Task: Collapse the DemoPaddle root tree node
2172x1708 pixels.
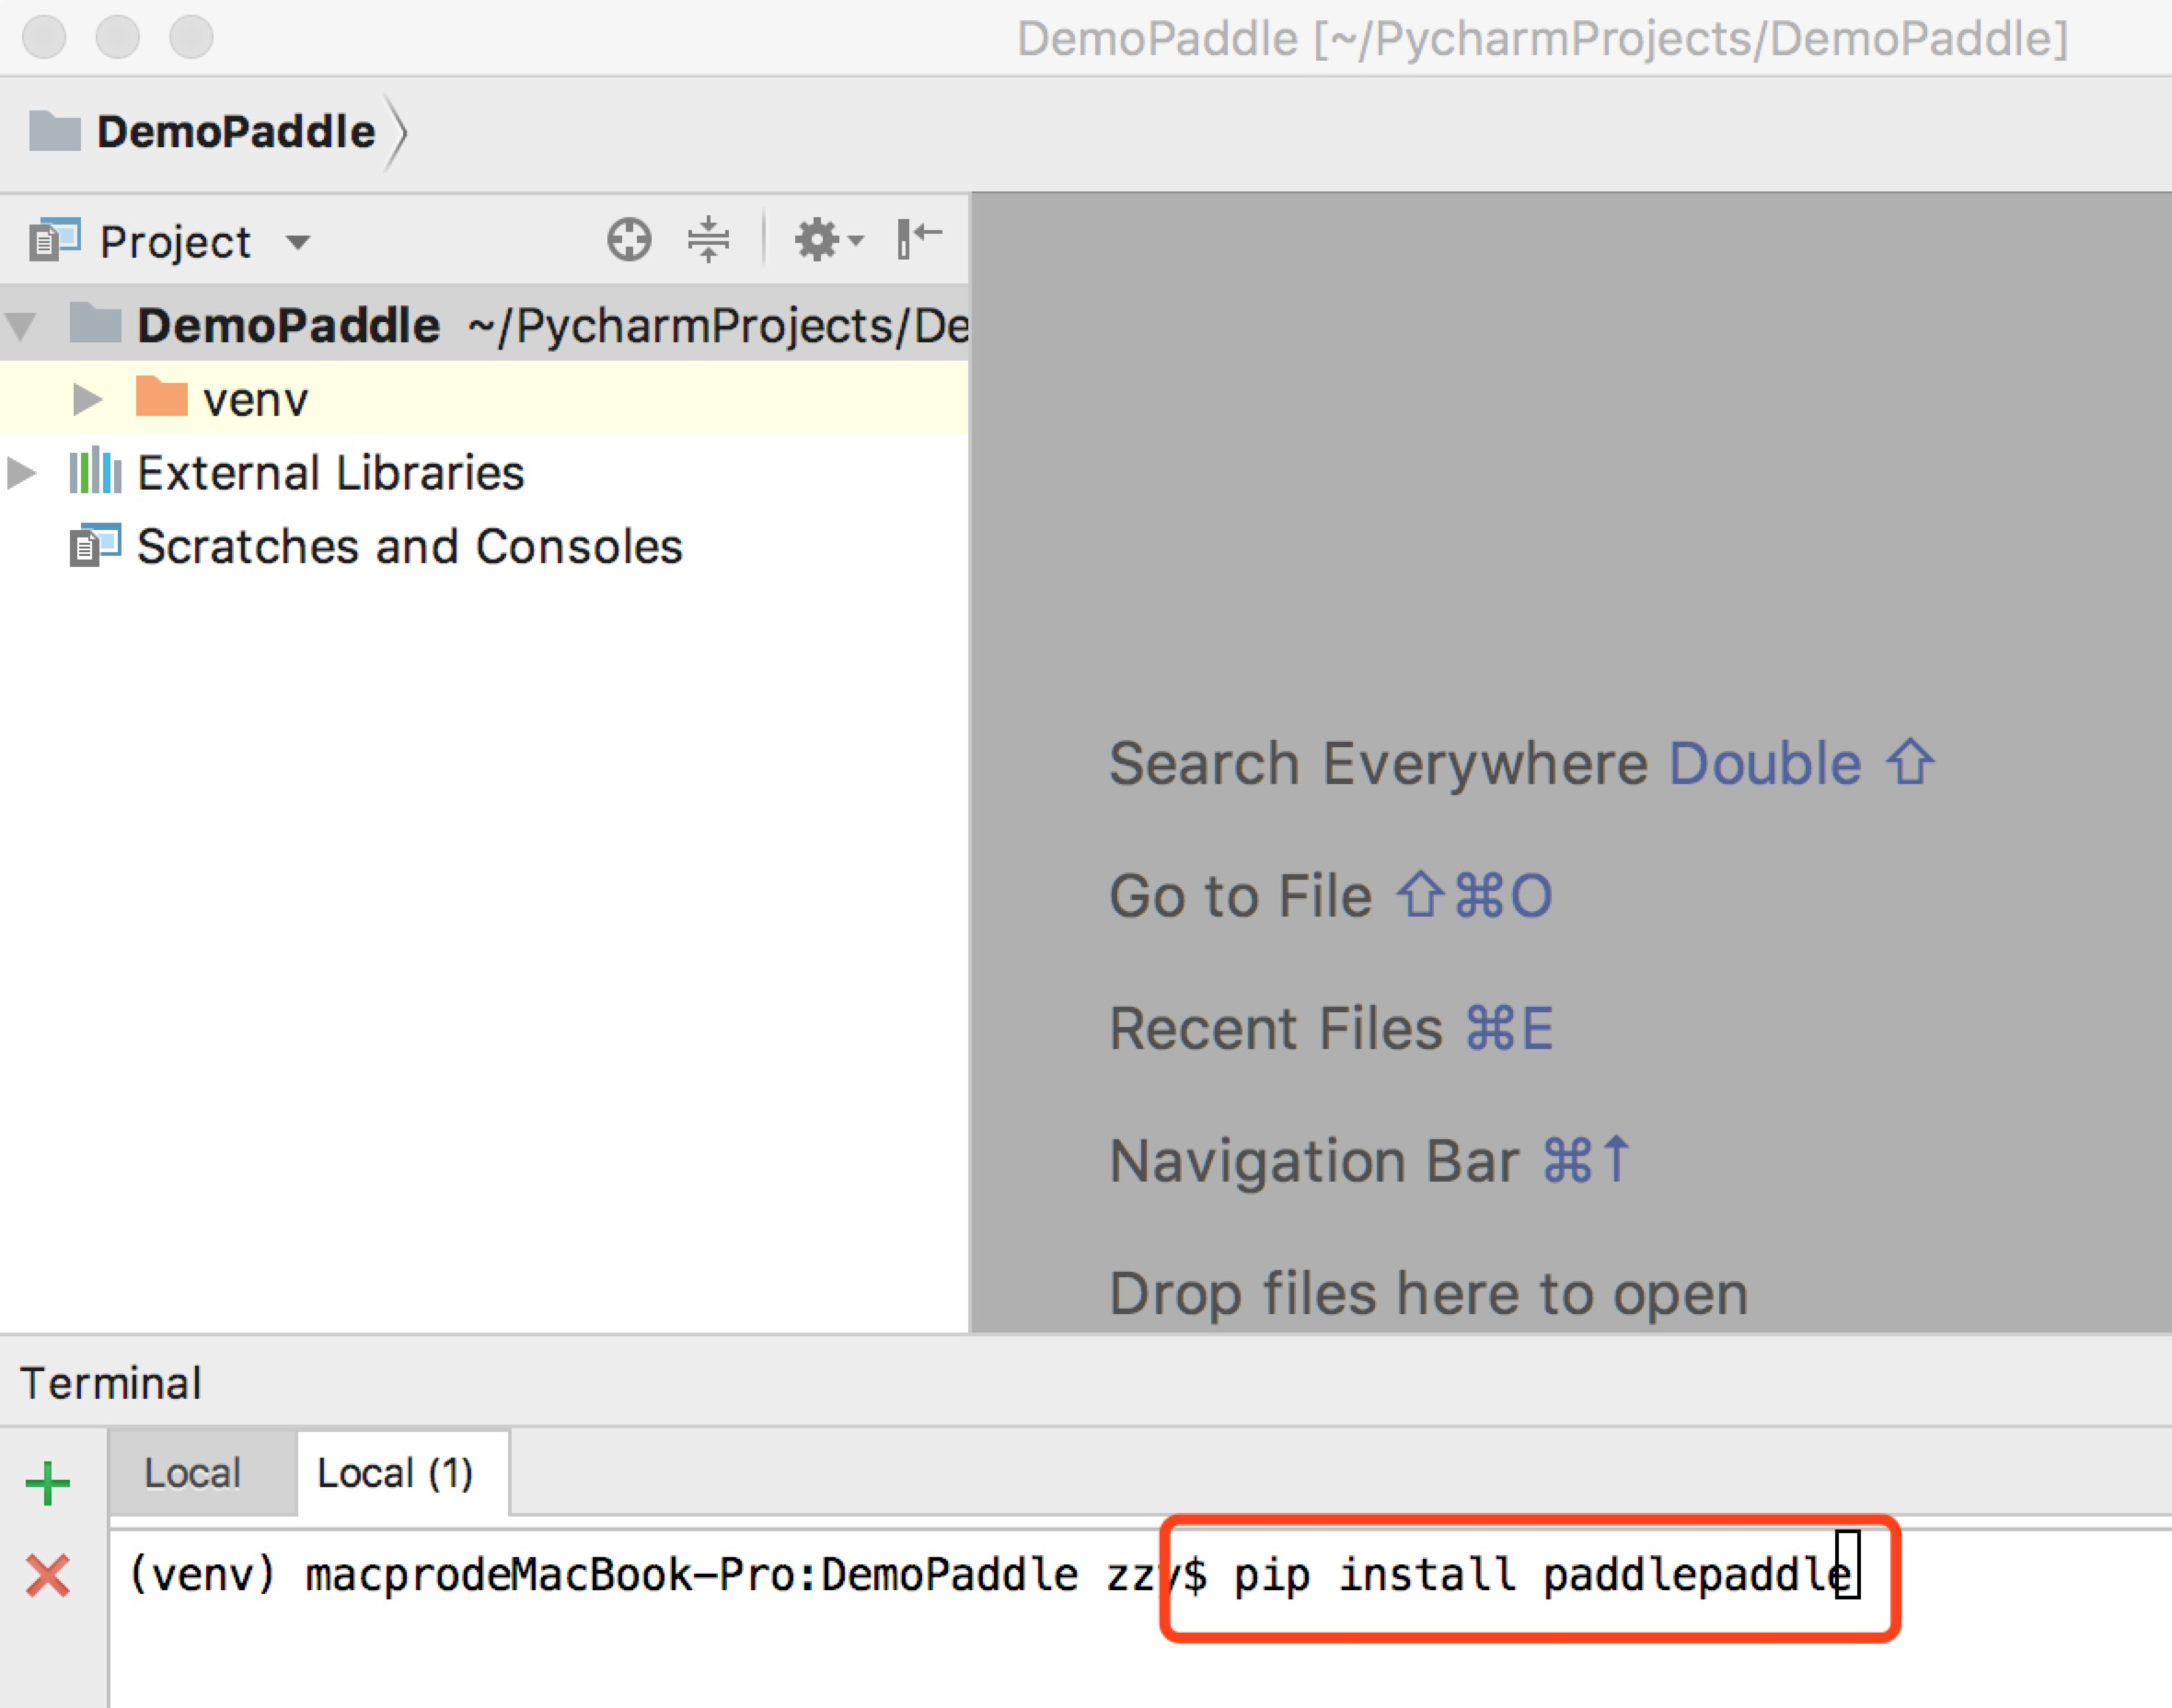Action: pyautogui.click(x=22, y=326)
